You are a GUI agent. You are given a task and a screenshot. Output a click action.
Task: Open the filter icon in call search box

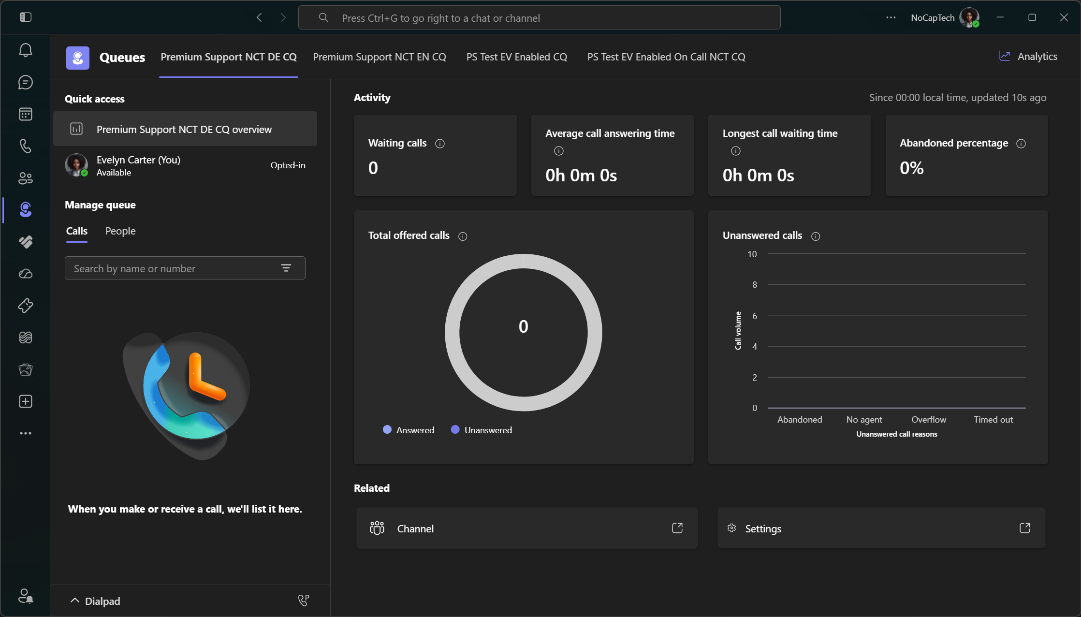[x=286, y=268]
